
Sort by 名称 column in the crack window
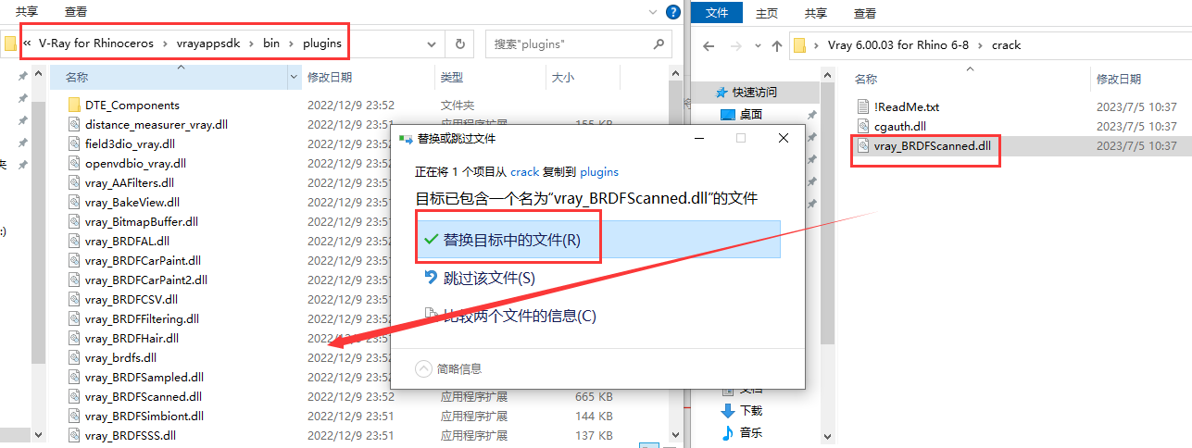[865, 80]
